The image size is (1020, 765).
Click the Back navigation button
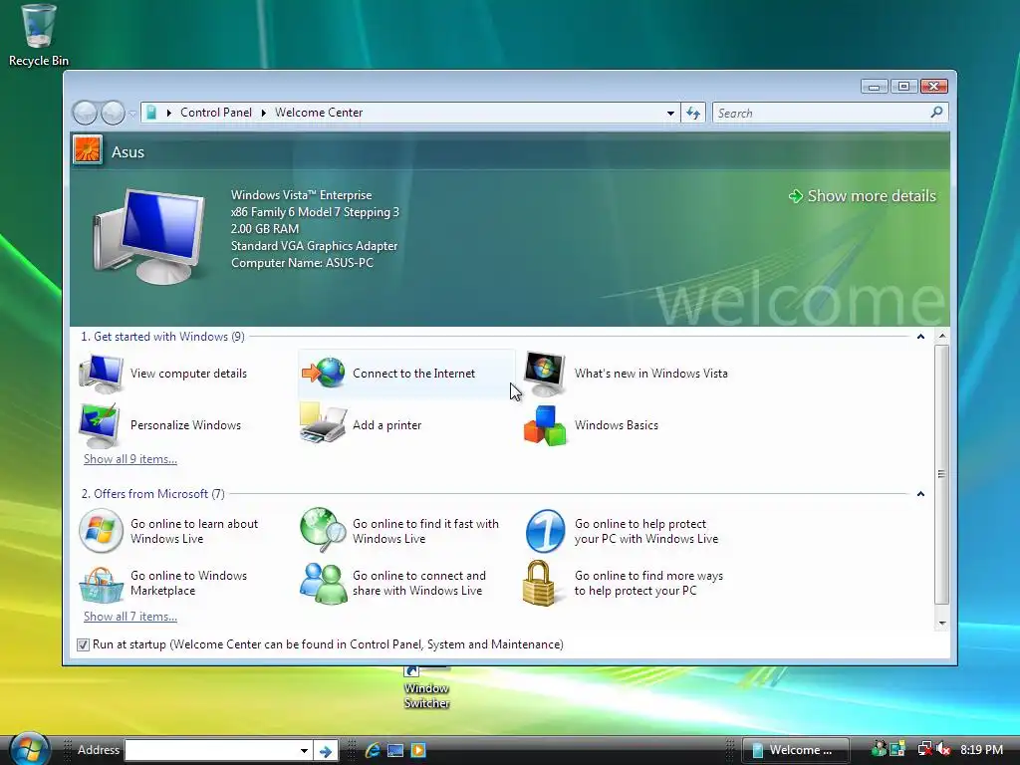point(85,113)
